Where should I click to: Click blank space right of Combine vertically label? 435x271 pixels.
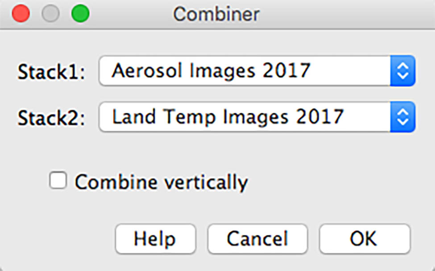tap(335, 182)
